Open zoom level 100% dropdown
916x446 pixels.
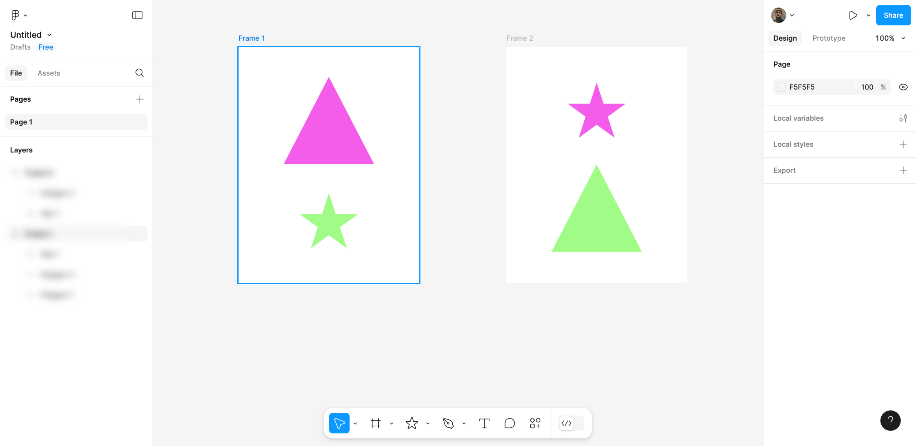click(891, 38)
